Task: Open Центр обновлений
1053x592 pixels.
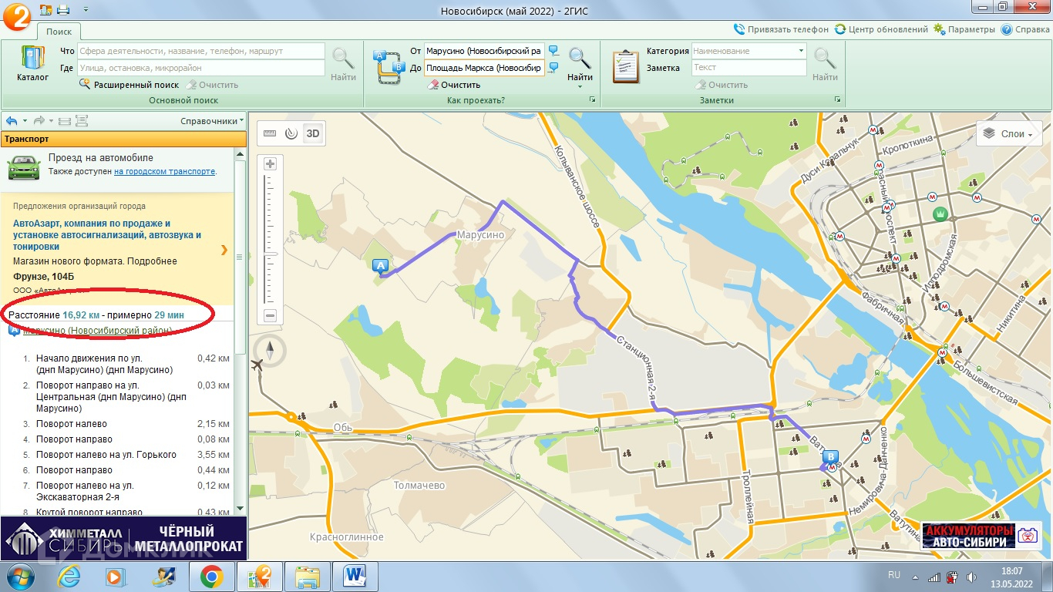Action: [881, 29]
